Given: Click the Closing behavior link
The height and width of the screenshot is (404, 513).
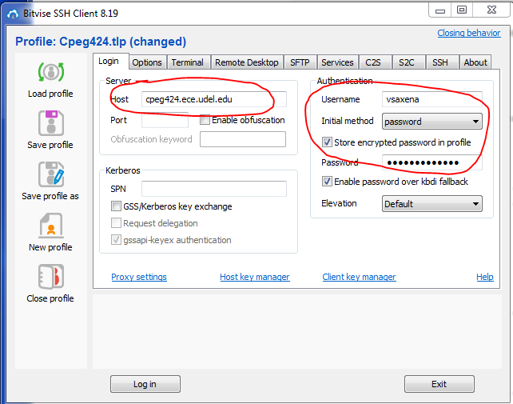Looking at the screenshot, I should pyautogui.click(x=469, y=33).
